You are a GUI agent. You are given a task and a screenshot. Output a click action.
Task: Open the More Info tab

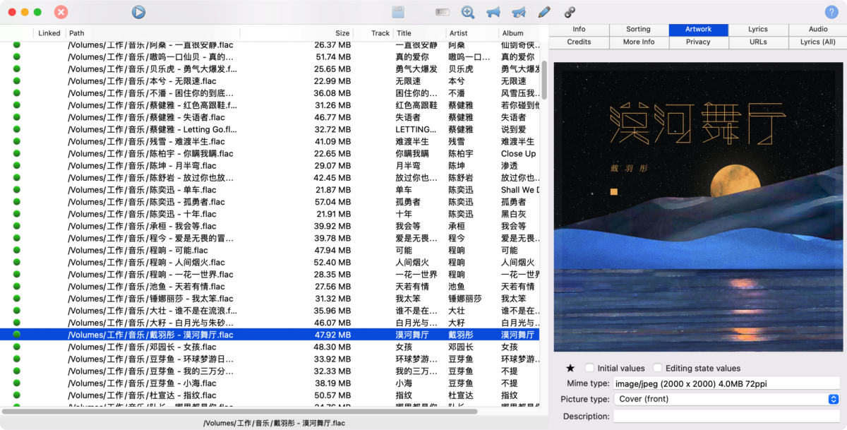639,42
